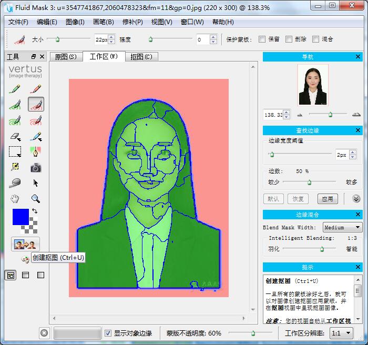Click the 恢复 button
The width and height of the screenshot is (368, 345).
click(x=298, y=199)
